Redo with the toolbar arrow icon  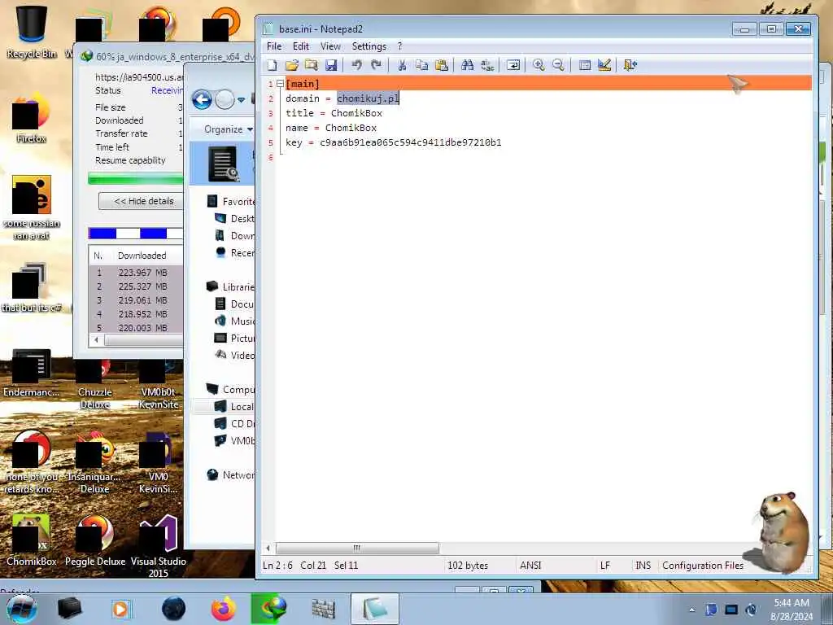coord(376,65)
